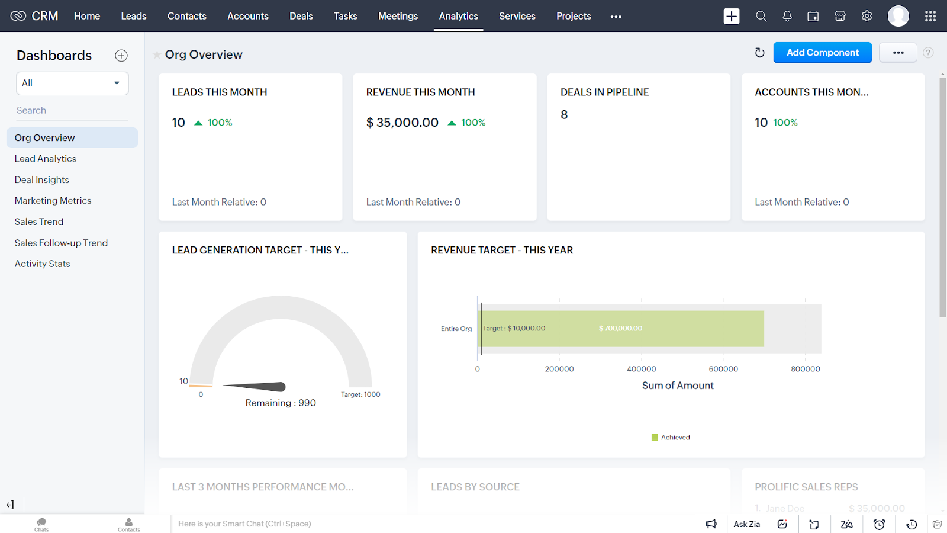The image size is (947, 533).
Task: Open the setup settings gear
Action: pos(867,16)
